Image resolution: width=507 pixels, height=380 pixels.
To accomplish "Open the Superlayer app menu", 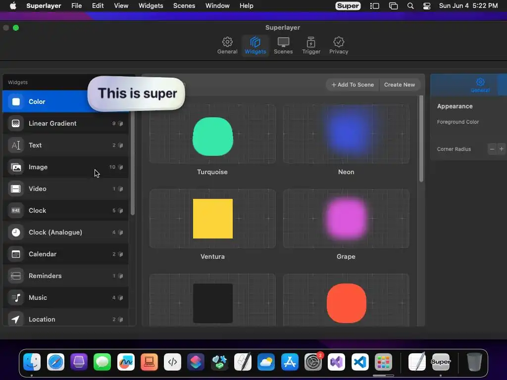I will [44, 6].
